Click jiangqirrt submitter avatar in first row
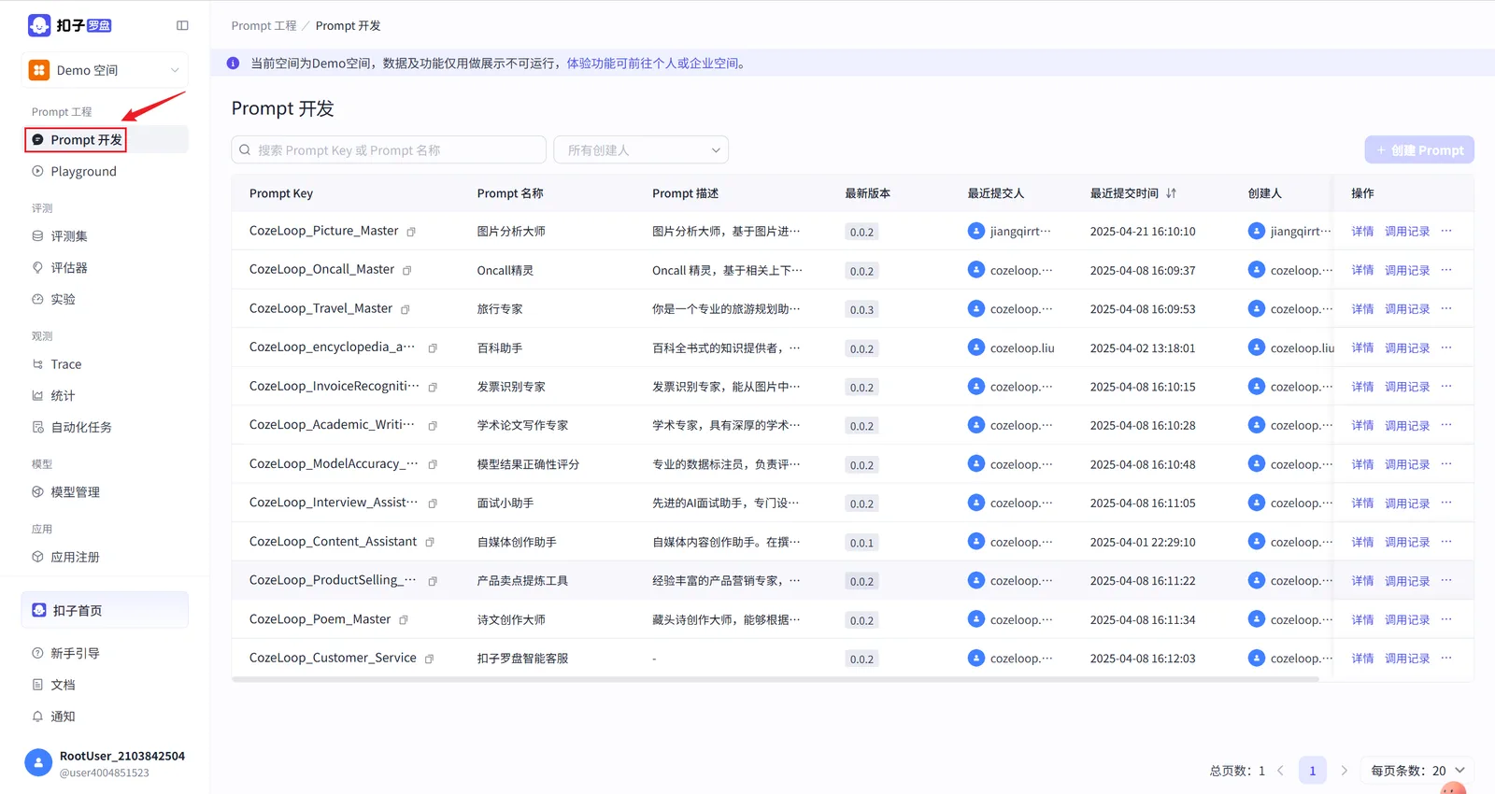 [x=976, y=231]
